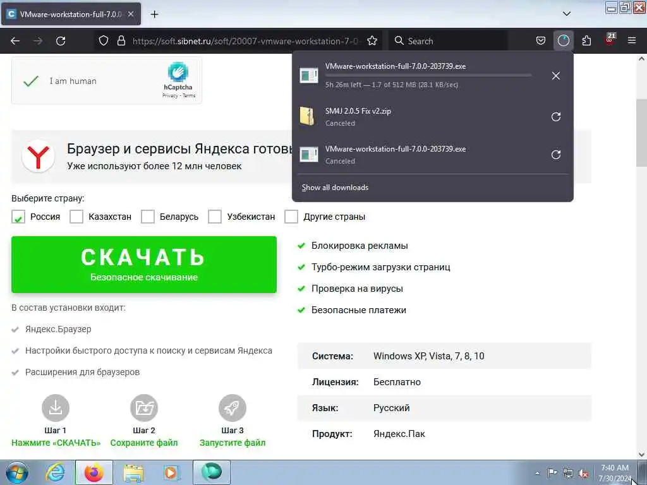Screen dimensions: 647x485
Task: Check the Другие страны checkbox
Action: (291, 217)
